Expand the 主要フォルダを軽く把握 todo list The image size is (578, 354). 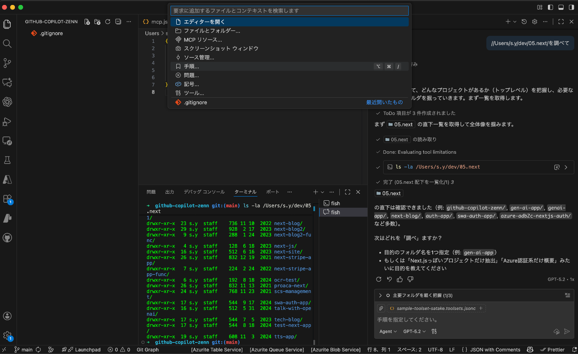(x=380, y=295)
